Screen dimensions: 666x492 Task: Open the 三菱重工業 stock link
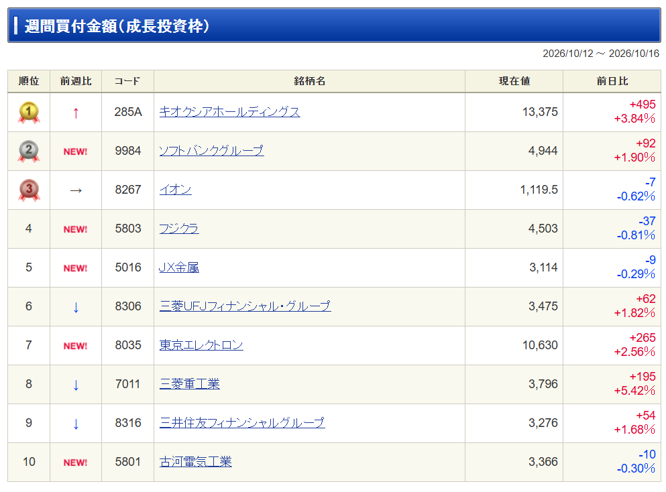point(189,384)
